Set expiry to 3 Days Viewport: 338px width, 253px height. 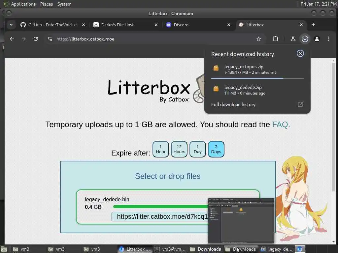216,149
